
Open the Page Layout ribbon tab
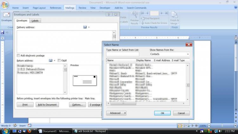(39, 8)
